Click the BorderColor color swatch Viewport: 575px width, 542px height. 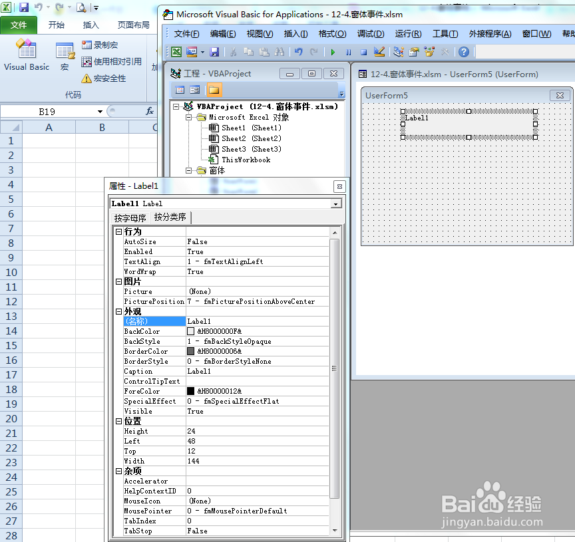[191, 351]
